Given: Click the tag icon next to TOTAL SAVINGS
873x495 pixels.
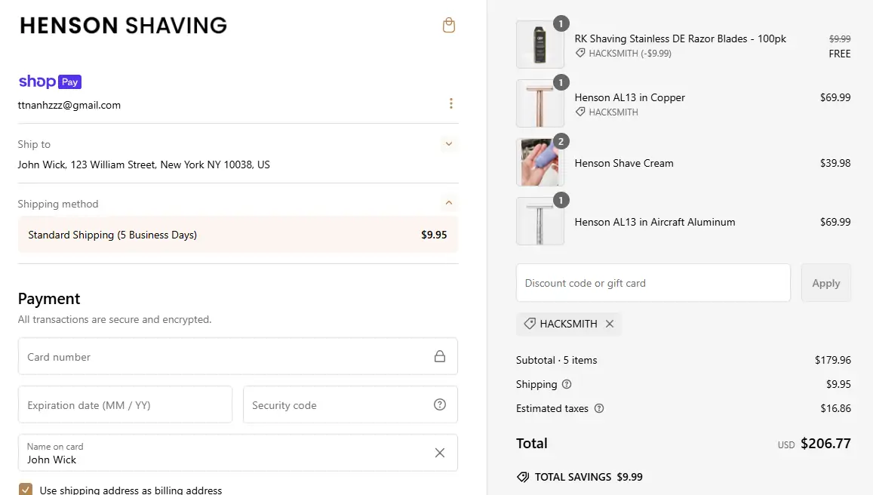Looking at the screenshot, I should [x=522, y=477].
